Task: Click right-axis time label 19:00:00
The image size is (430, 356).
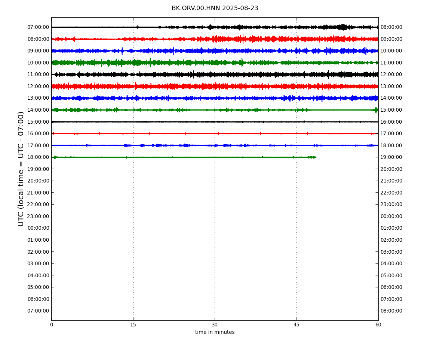Action: coord(391,157)
